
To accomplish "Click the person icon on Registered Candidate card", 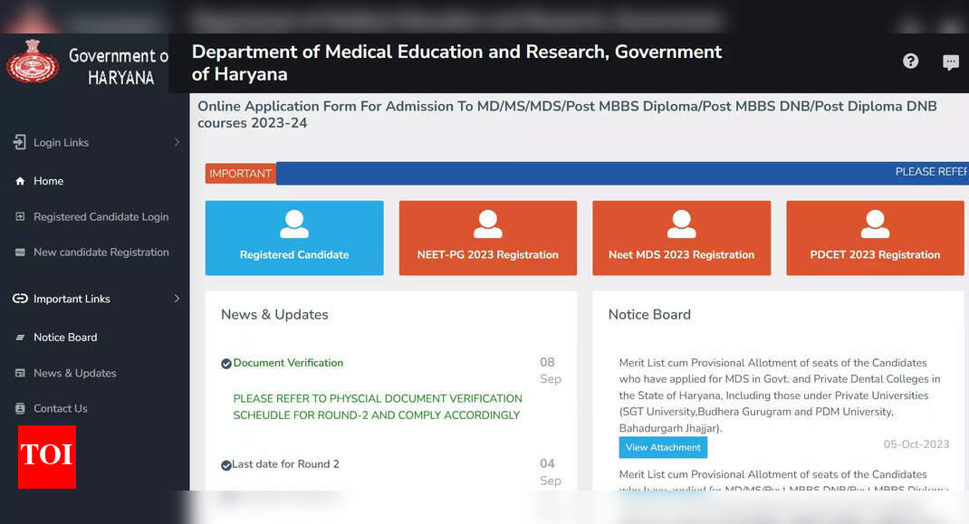I will point(294,224).
